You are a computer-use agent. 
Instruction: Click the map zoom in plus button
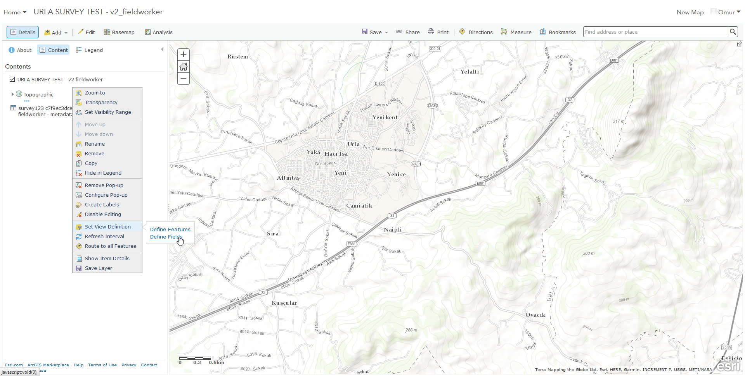184,55
